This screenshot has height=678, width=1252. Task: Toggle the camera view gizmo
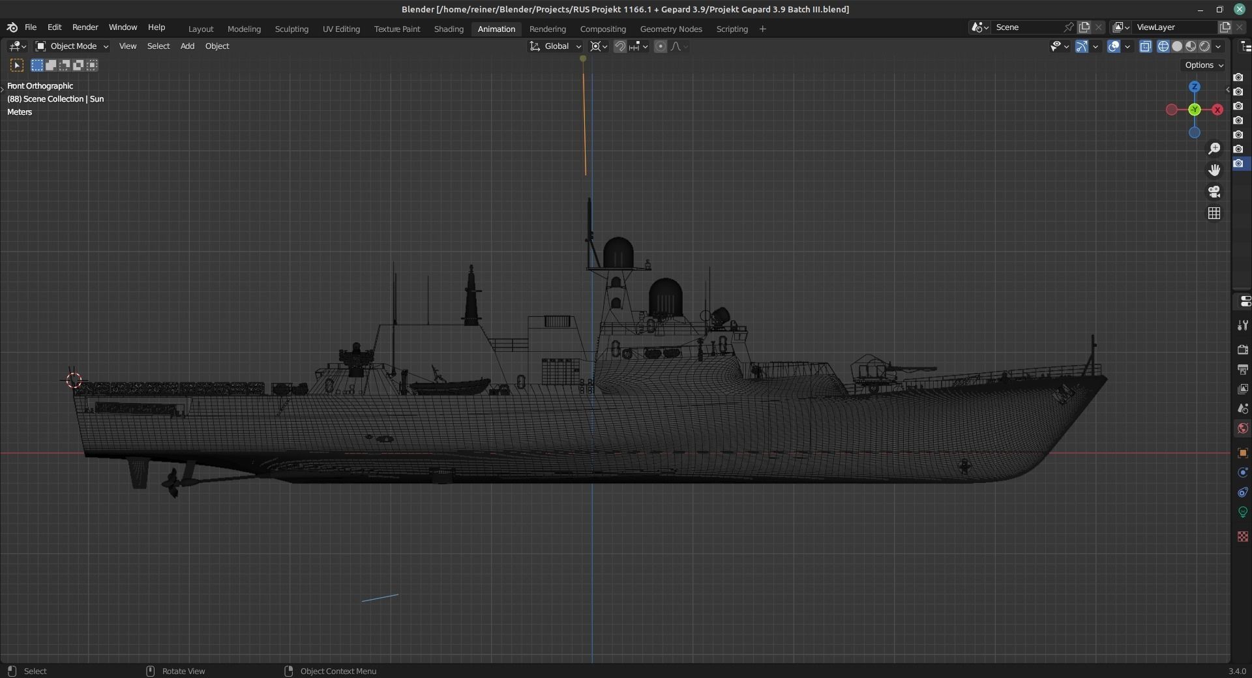(1214, 192)
